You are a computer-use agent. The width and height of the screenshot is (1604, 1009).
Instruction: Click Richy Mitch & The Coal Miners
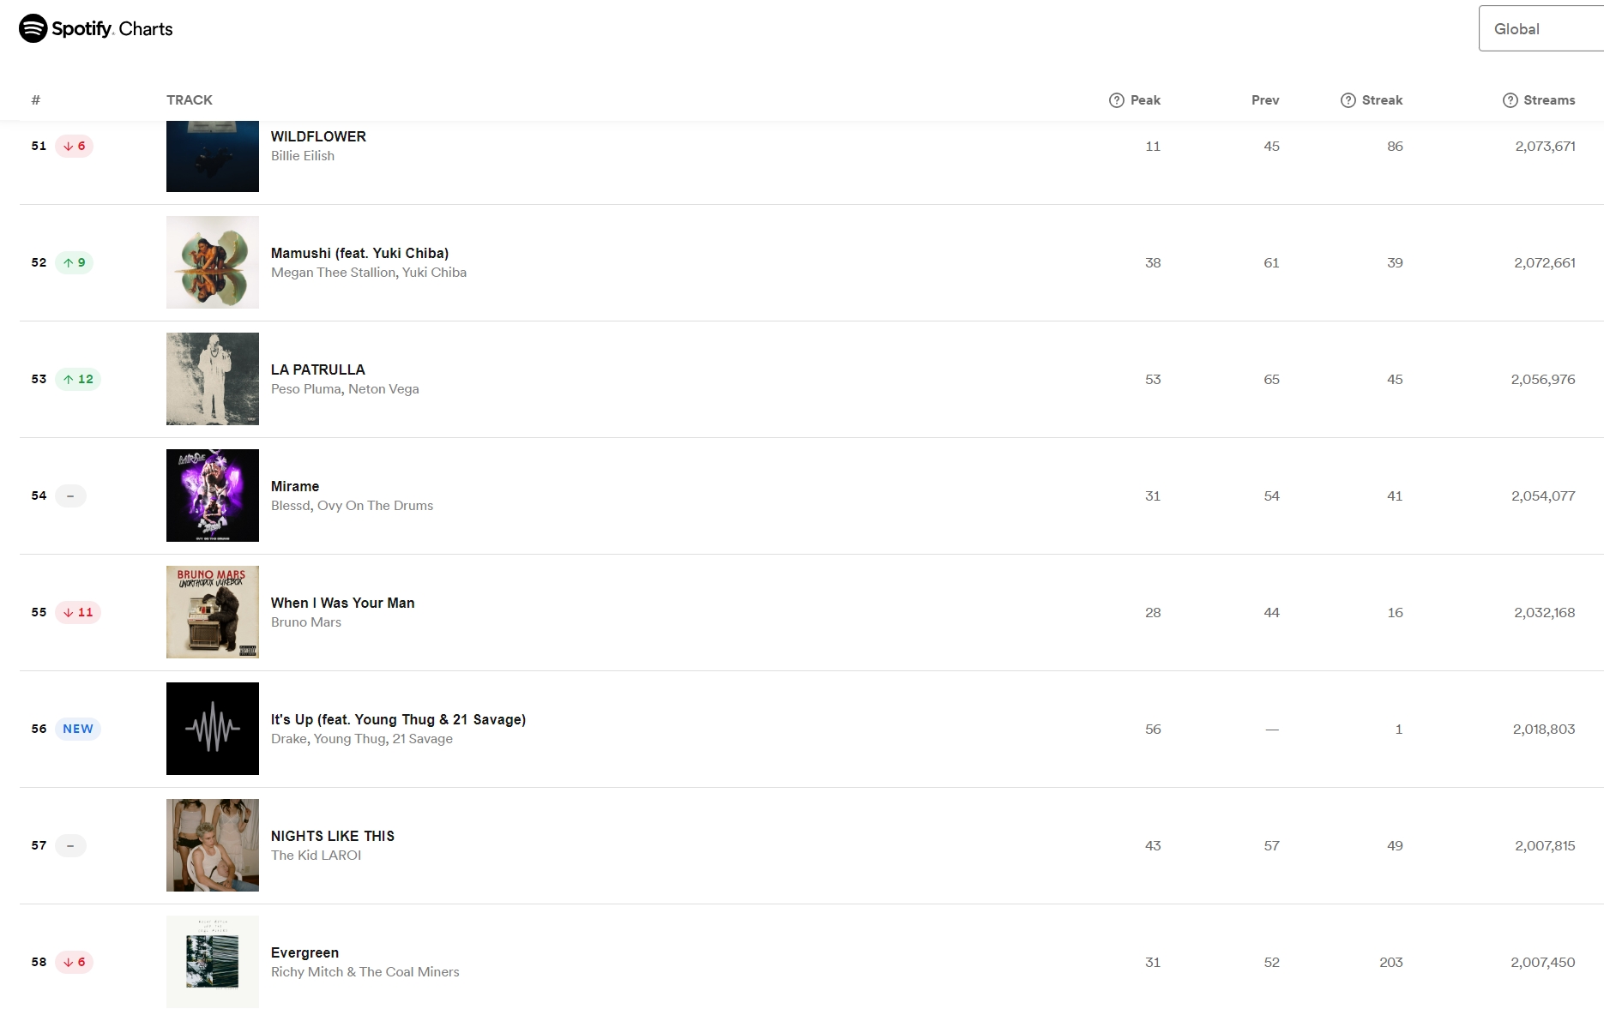coord(365,972)
